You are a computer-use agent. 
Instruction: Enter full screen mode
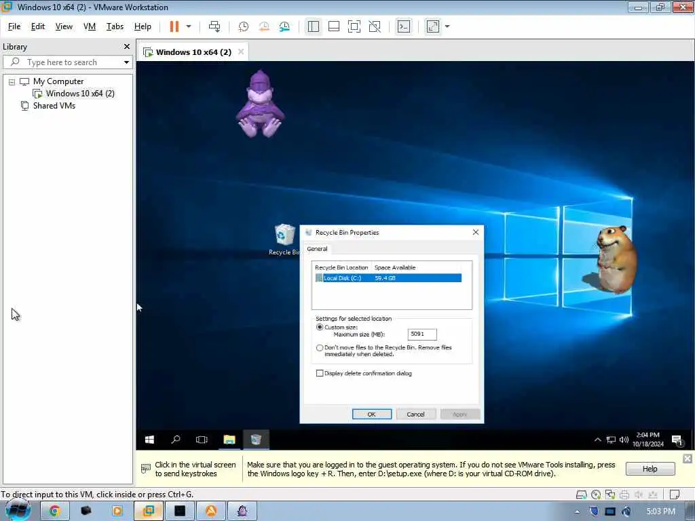coord(354,26)
